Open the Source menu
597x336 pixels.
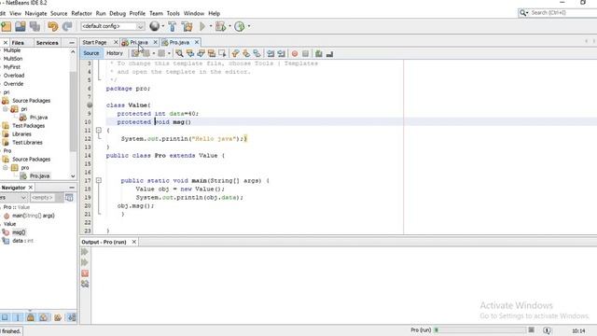click(x=59, y=13)
